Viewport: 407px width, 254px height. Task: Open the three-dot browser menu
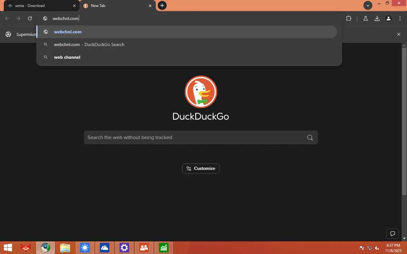[x=400, y=18]
